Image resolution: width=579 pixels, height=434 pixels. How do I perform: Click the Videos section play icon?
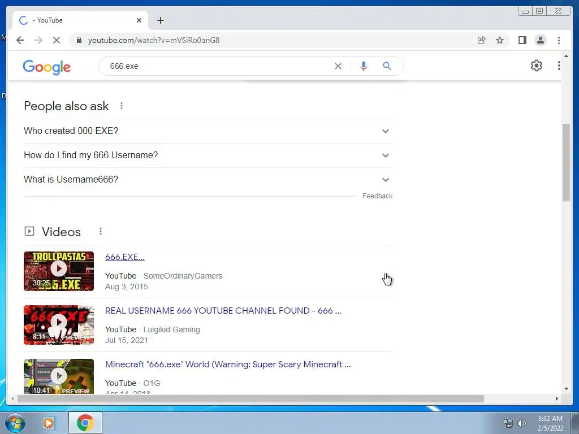(x=29, y=231)
